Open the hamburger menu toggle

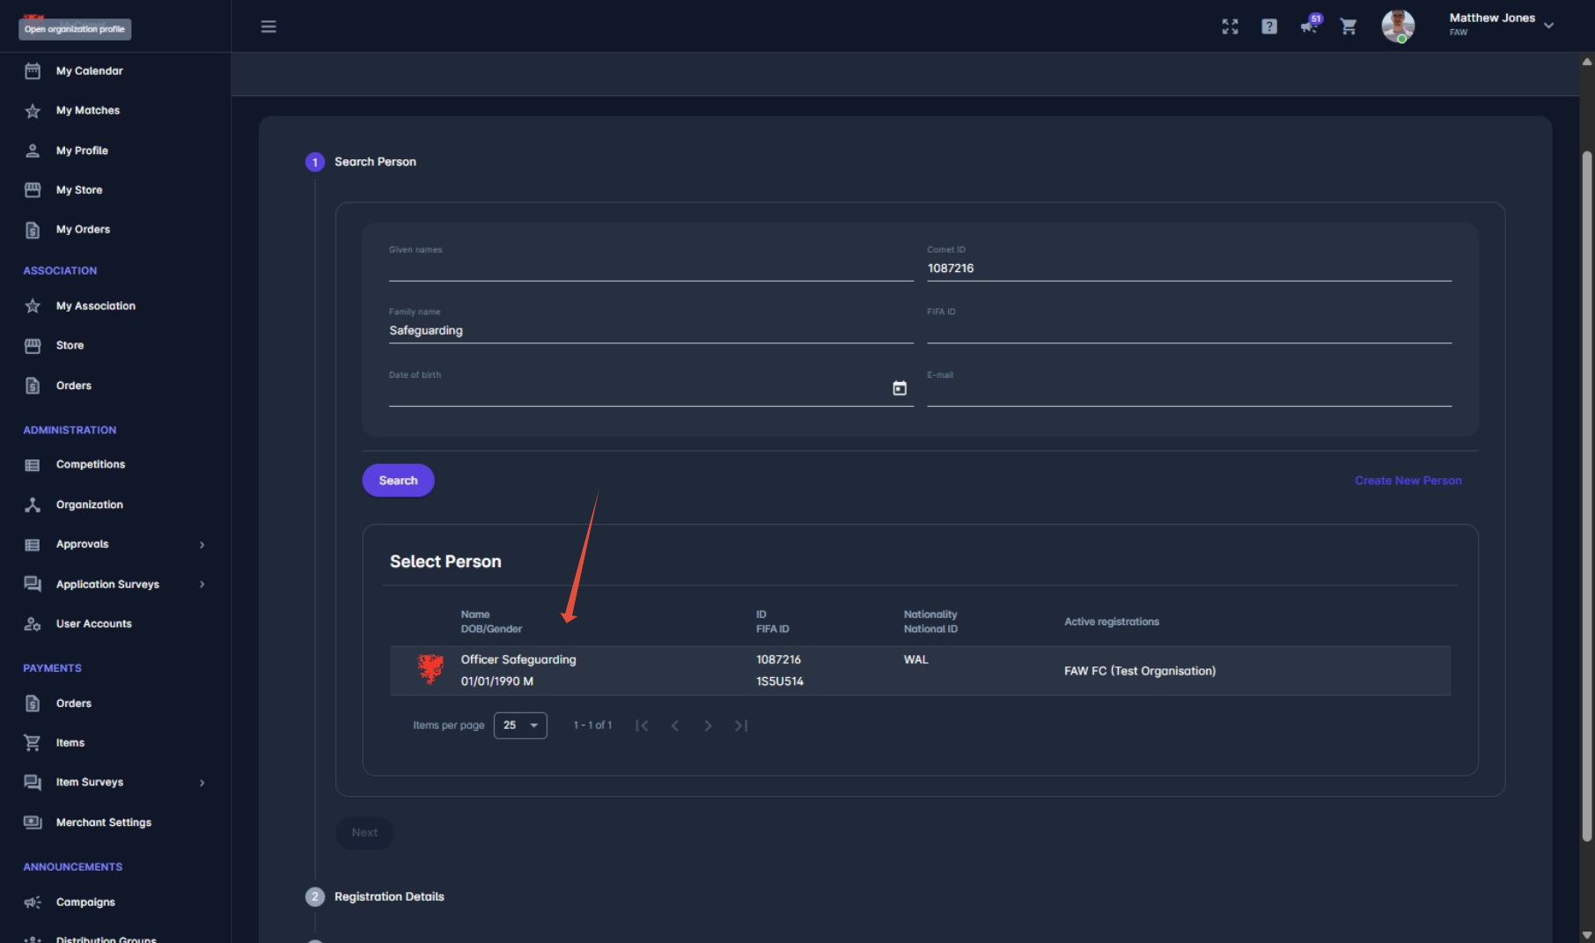(268, 26)
